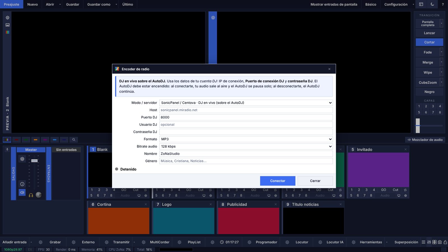This screenshot has width=448, height=252.
Task: Open the gear settings beside MultiCorder
Action: (144, 242)
